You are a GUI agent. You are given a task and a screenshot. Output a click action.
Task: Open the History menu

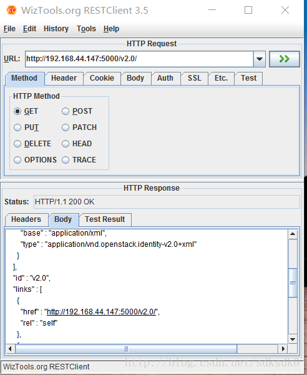click(56, 29)
